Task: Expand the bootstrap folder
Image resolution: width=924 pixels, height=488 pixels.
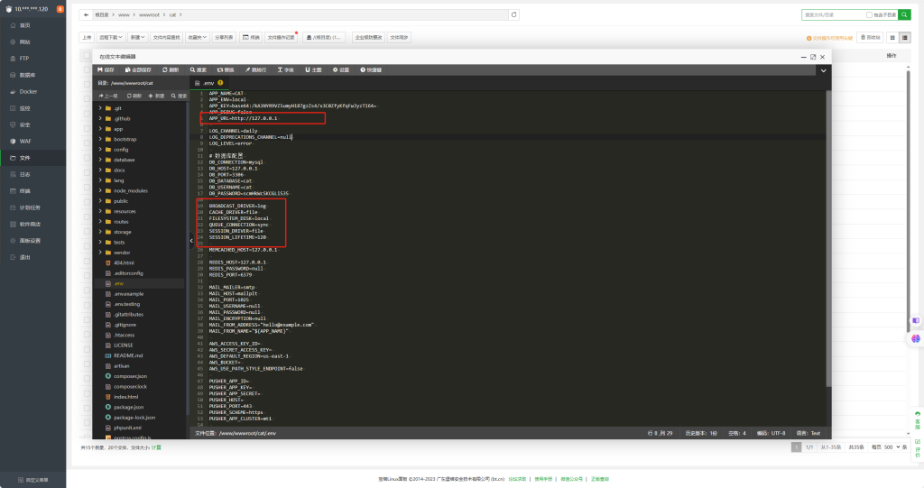Action: point(101,139)
